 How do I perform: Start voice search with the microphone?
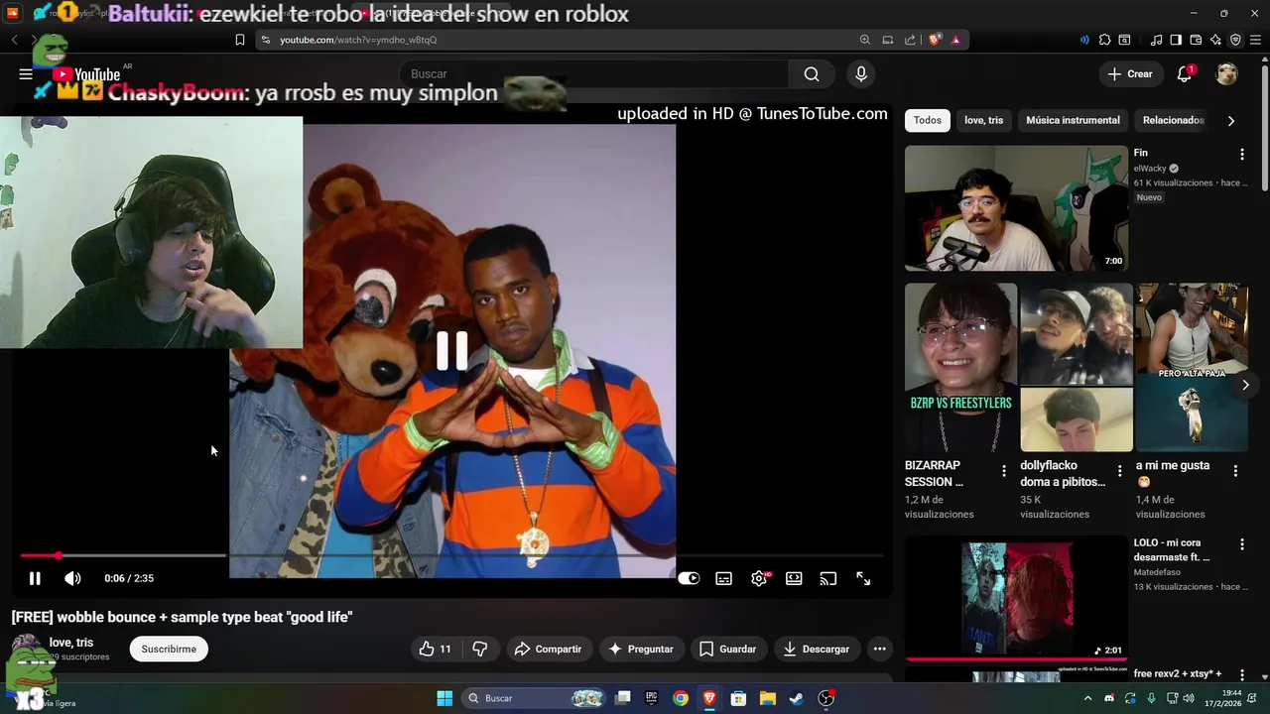pyautogui.click(x=861, y=74)
